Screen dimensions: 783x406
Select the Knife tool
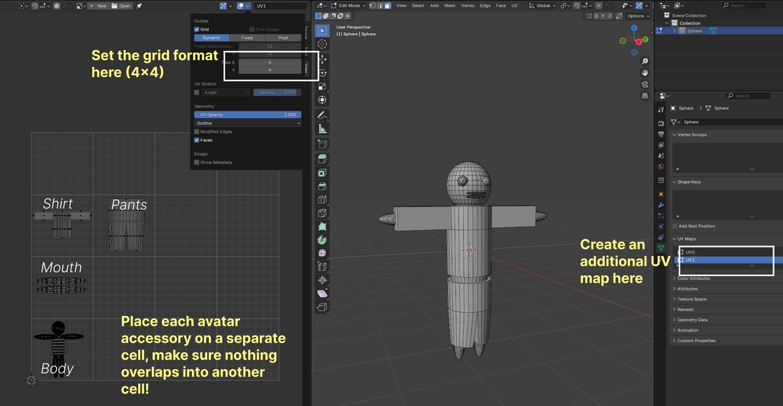(322, 213)
